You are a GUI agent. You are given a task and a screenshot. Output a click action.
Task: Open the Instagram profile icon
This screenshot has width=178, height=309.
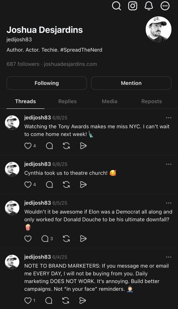tap(133, 5)
